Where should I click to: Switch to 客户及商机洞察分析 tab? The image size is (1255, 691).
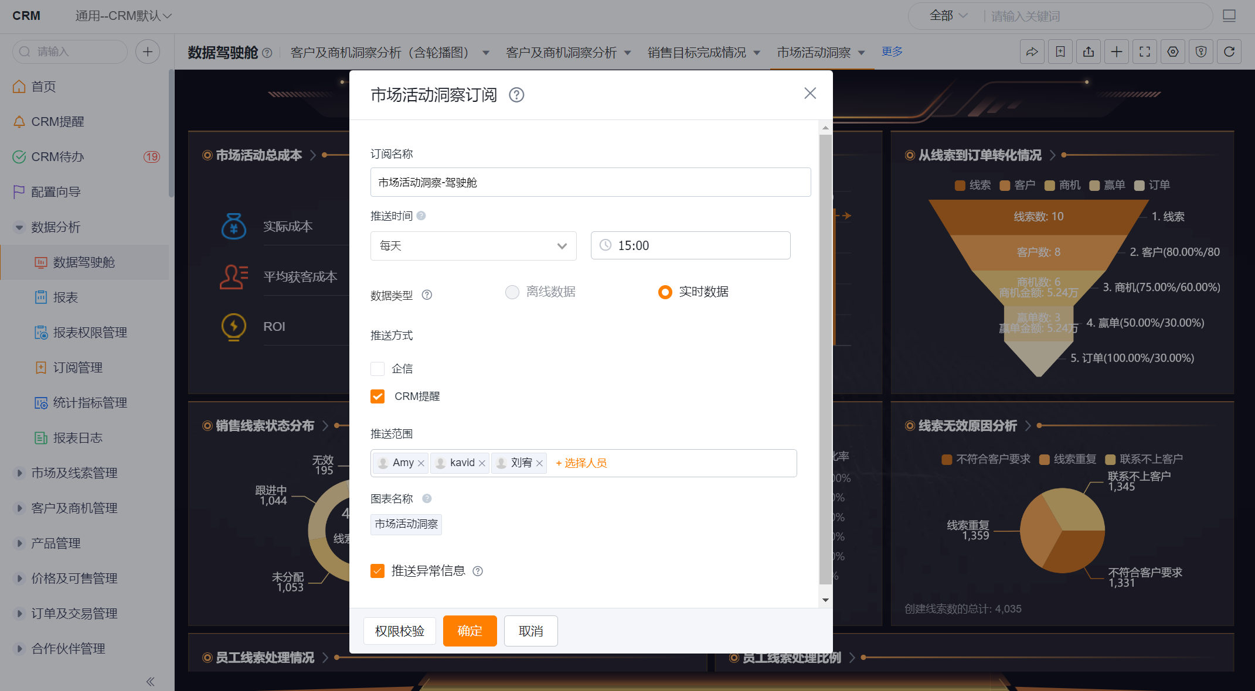tap(561, 53)
